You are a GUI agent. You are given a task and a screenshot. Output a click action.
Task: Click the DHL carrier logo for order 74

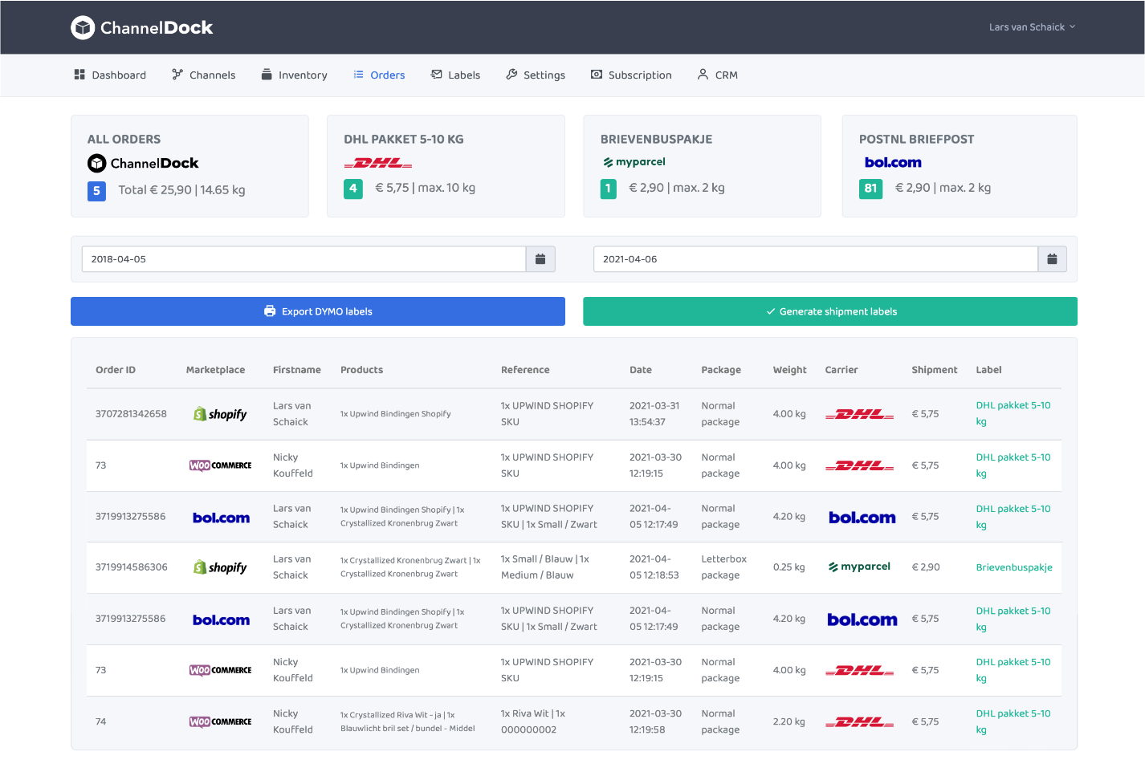859,722
